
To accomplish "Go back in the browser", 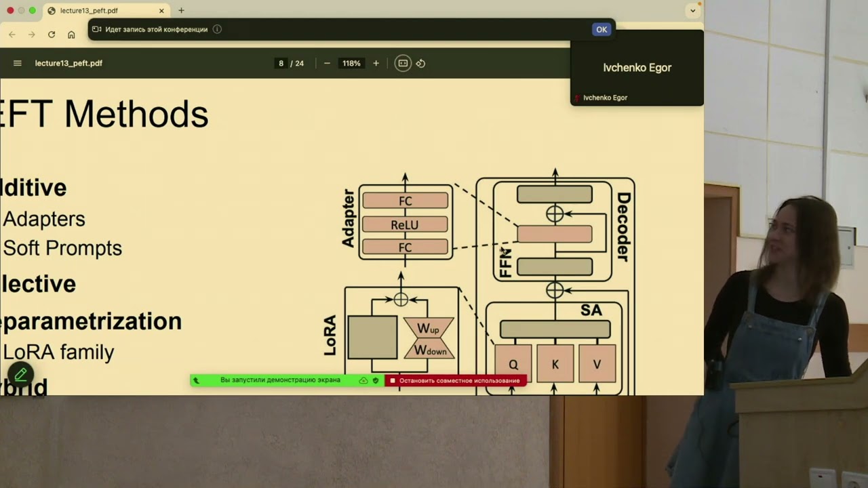I will point(12,34).
